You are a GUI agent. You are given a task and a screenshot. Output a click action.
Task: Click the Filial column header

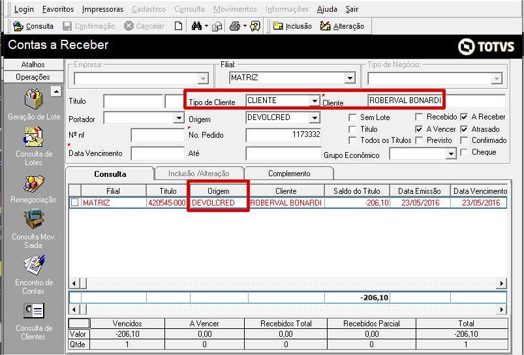[114, 191]
